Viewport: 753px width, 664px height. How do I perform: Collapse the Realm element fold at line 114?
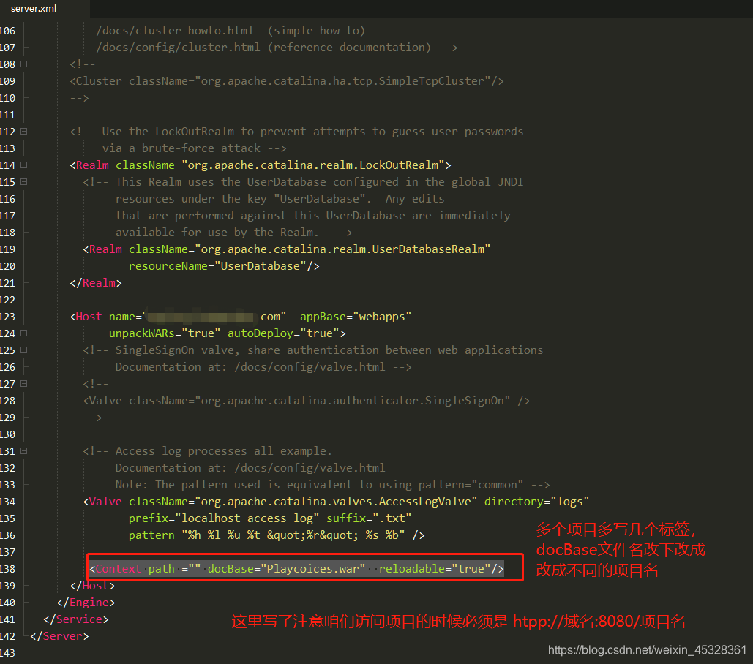[23, 165]
